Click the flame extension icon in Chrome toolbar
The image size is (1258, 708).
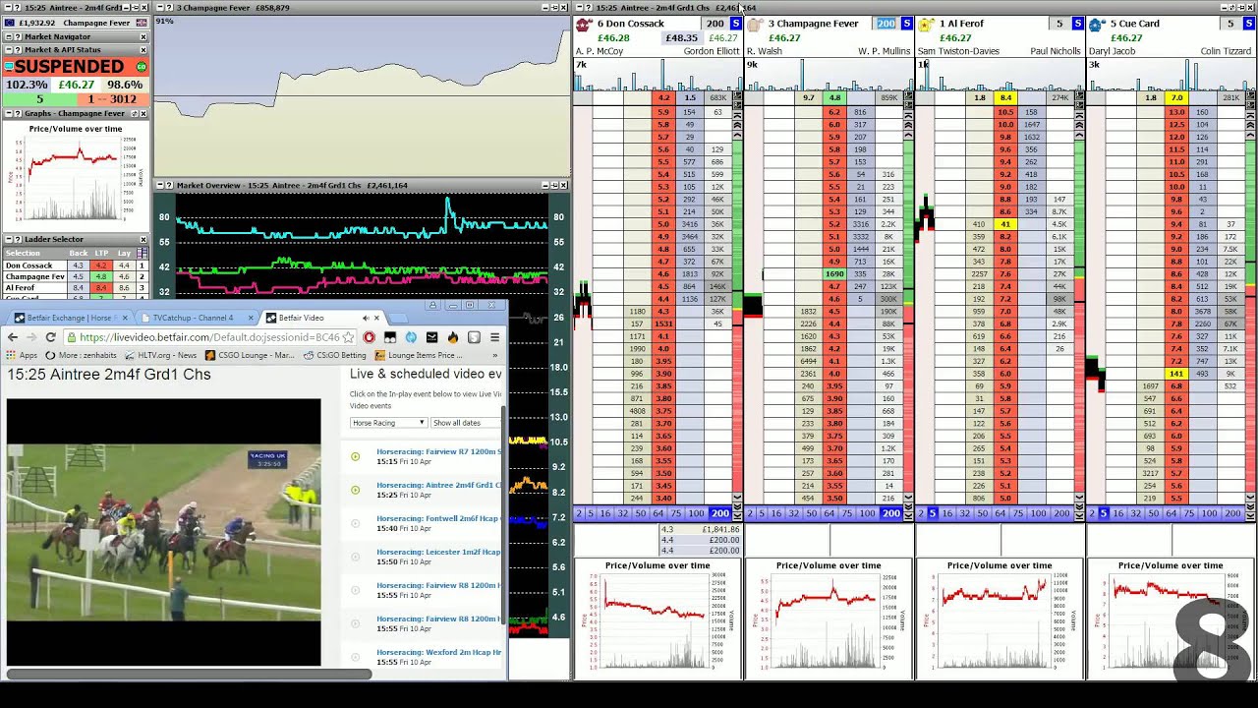[453, 337]
